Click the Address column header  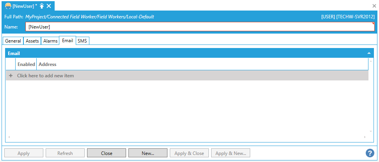(48, 64)
